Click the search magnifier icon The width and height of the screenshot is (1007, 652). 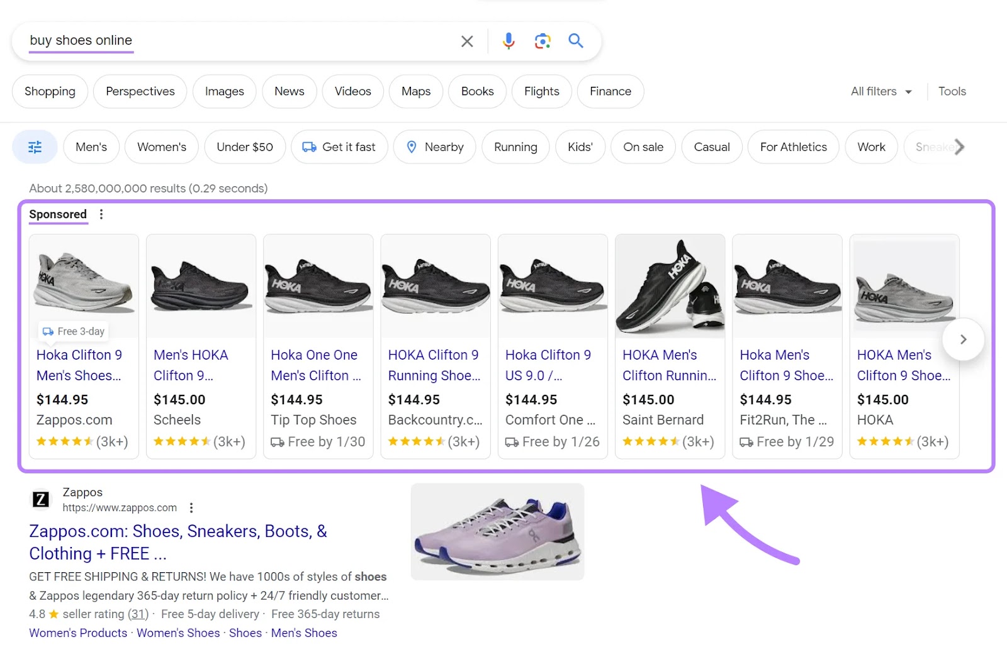pos(575,41)
